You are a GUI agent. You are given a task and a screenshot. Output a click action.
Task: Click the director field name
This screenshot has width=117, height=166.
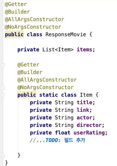coord(89,125)
